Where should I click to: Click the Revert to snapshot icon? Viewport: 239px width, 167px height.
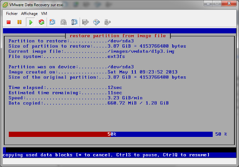click(x=64, y=22)
